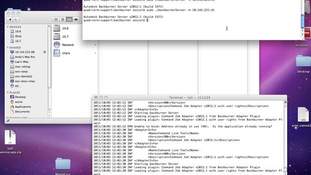Expand share column arrow

(95, 53)
